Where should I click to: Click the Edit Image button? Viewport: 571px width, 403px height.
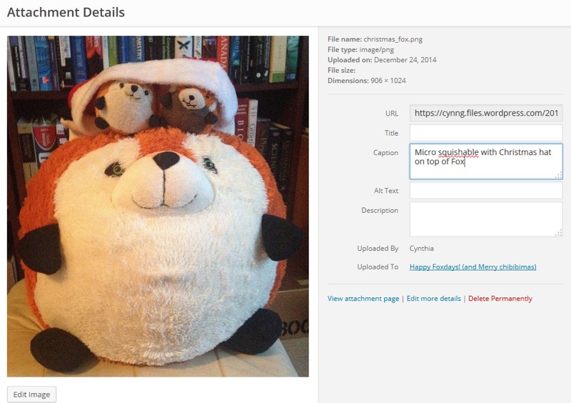click(31, 394)
